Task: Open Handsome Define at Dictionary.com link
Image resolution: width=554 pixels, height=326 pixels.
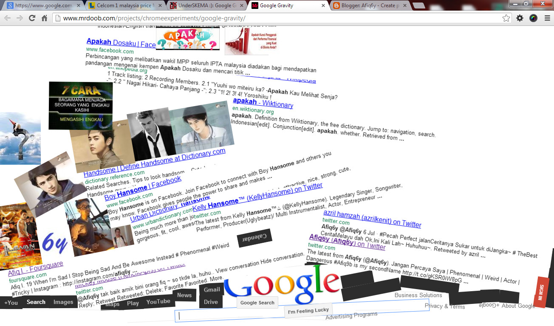Action: (155, 162)
